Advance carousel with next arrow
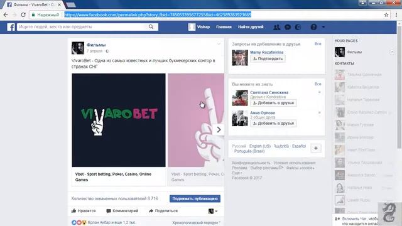 [218, 130]
